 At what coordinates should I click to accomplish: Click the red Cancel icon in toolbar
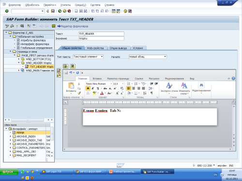coord(69,11)
